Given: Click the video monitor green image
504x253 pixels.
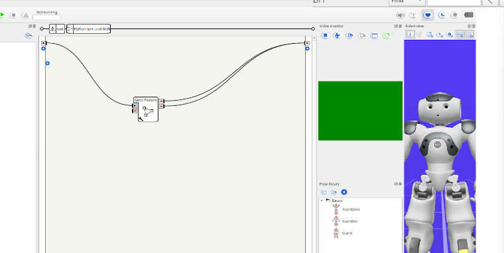Looking at the screenshot, I should 360,111.
